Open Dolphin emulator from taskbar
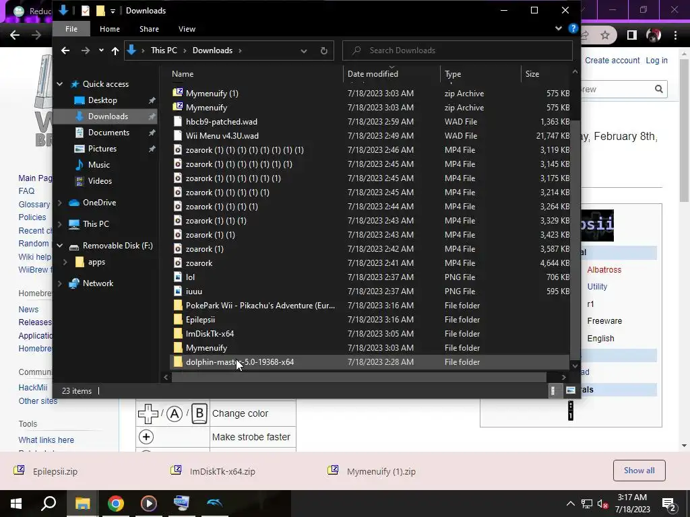 (215, 504)
